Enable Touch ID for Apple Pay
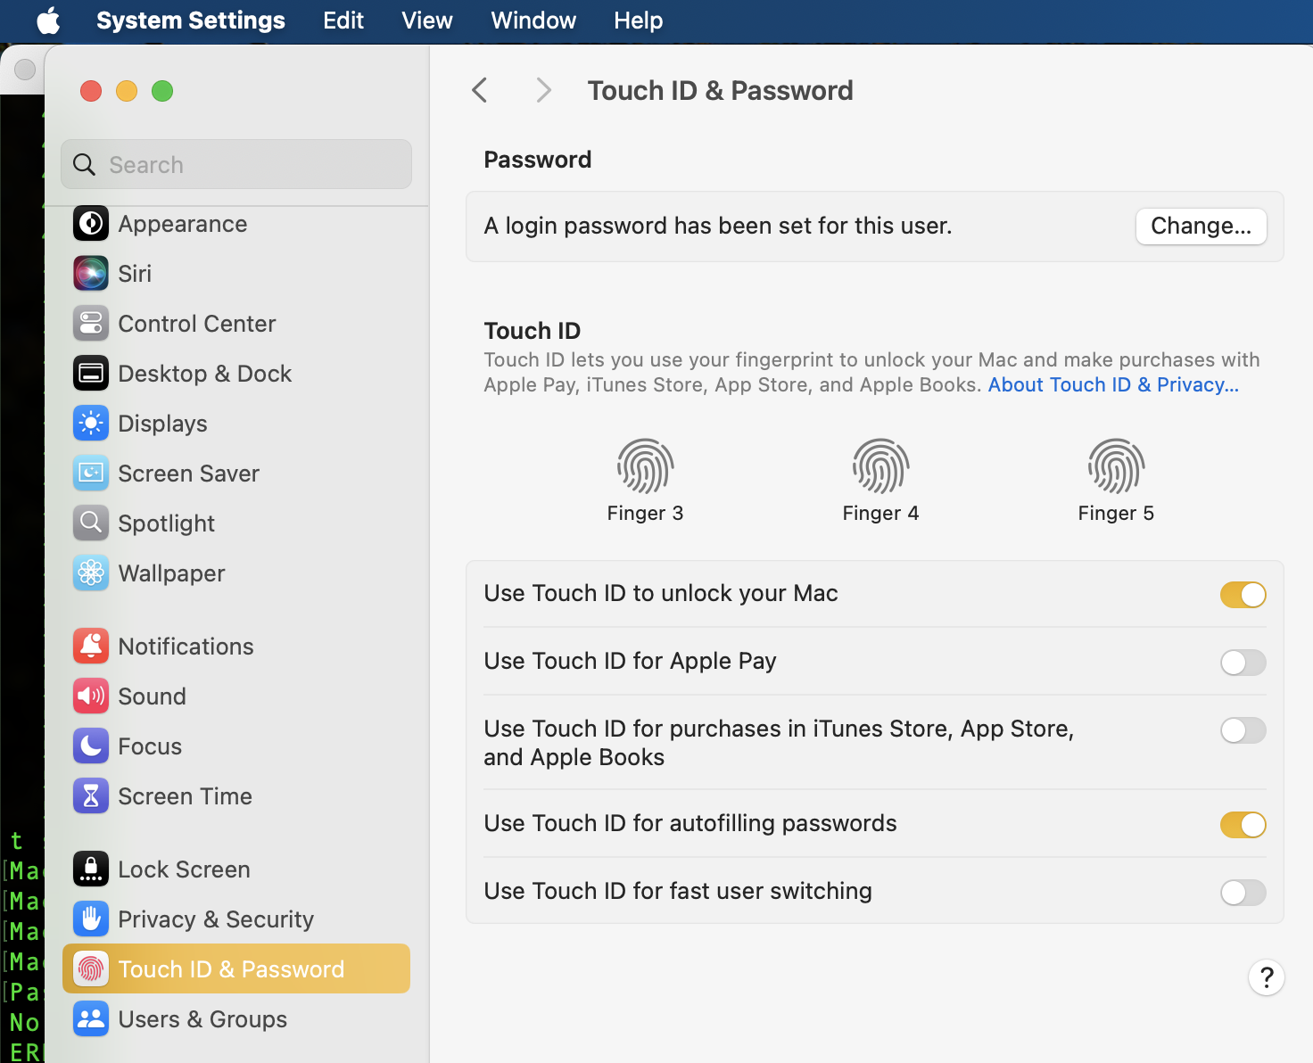 coord(1243,663)
